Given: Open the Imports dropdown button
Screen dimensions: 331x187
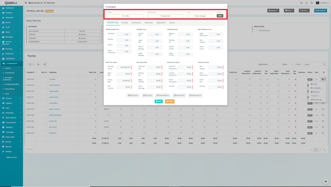Looking at the screenshot, I should pos(273,10).
